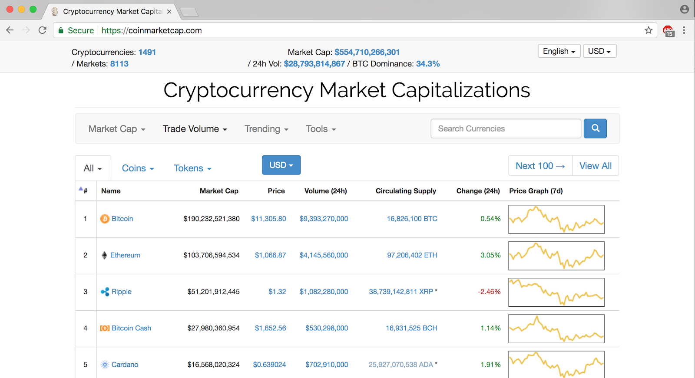Click Ripple volume $1,082,280,000
695x378 pixels.
pos(324,292)
